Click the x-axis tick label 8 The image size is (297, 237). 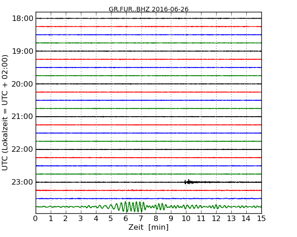click(156, 219)
